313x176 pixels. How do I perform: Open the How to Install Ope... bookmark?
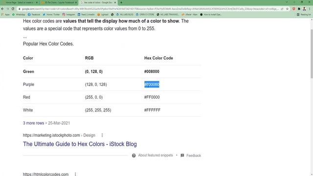[211, 15]
